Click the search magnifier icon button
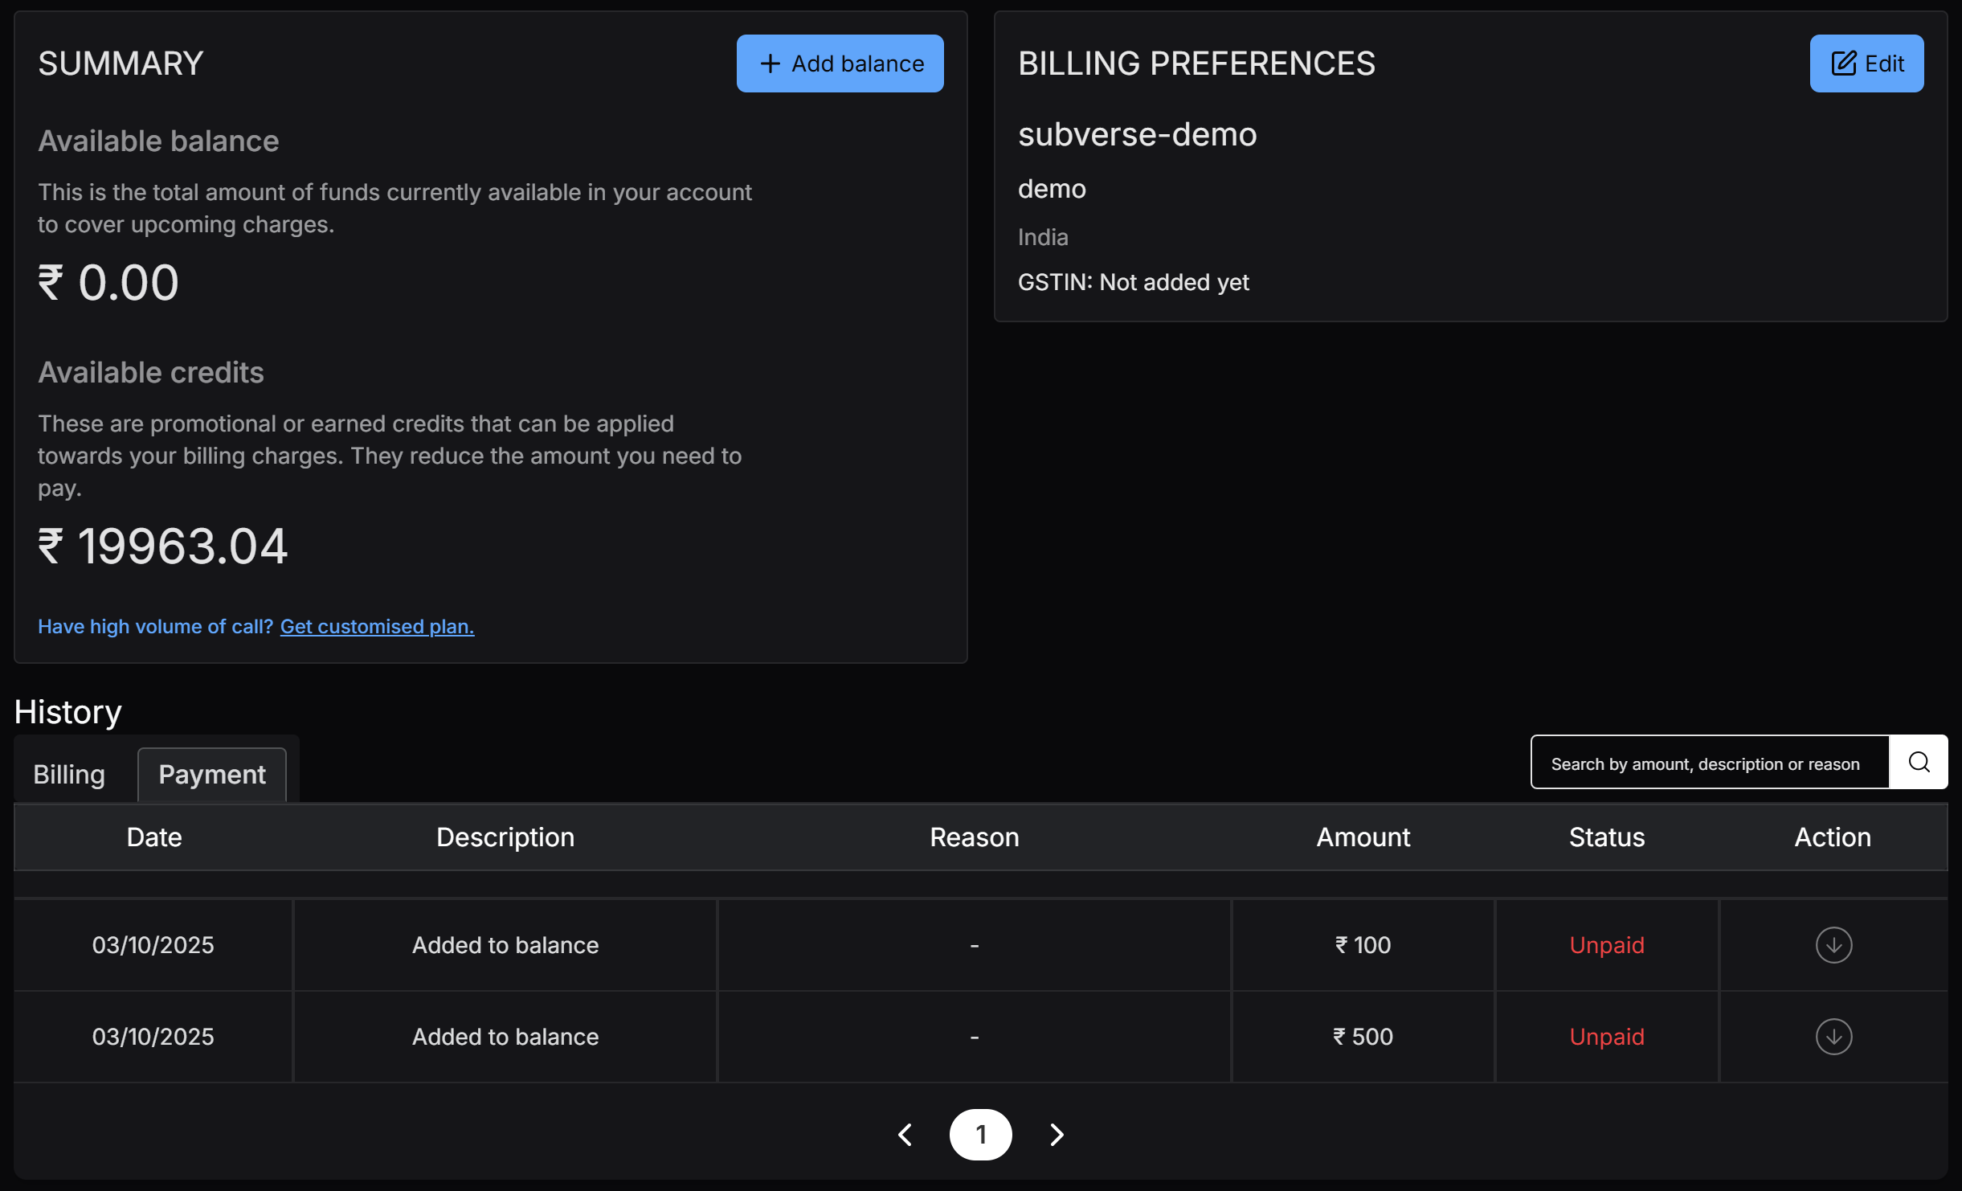 [1919, 762]
